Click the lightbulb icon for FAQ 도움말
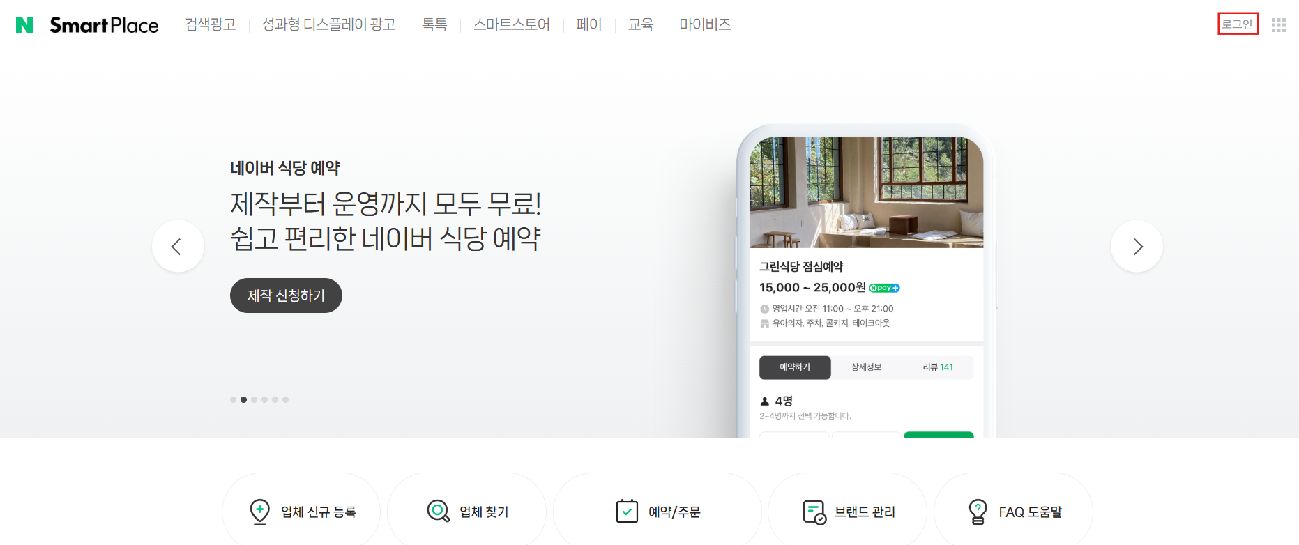Image resolution: width=1299 pixels, height=545 pixels. pyautogui.click(x=978, y=512)
